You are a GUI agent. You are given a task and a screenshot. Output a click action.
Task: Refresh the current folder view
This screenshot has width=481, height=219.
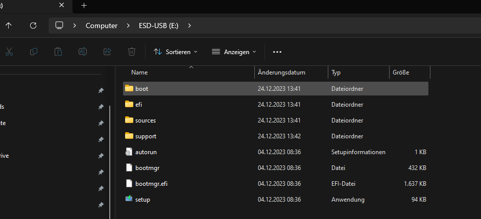click(33, 25)
